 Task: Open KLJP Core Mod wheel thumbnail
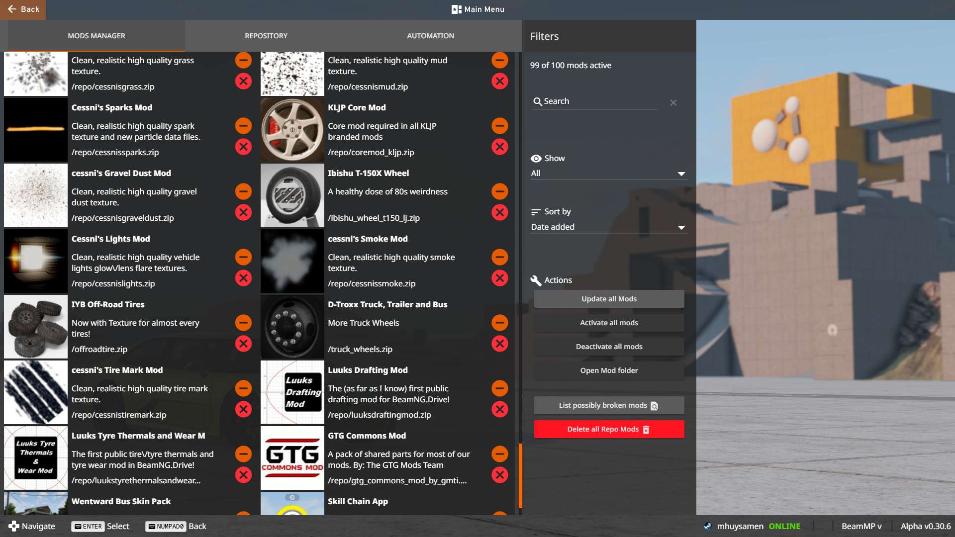[292, 130]
